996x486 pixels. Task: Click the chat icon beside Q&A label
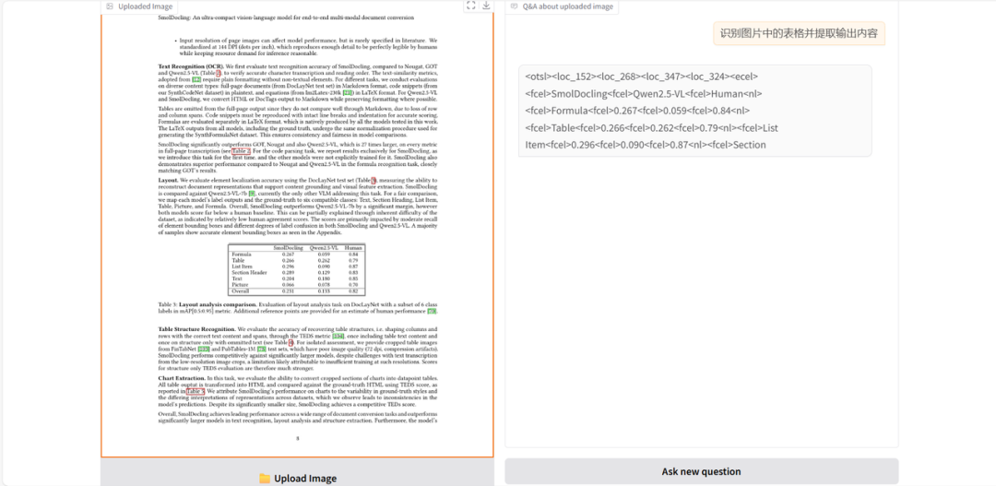point(514,6)
